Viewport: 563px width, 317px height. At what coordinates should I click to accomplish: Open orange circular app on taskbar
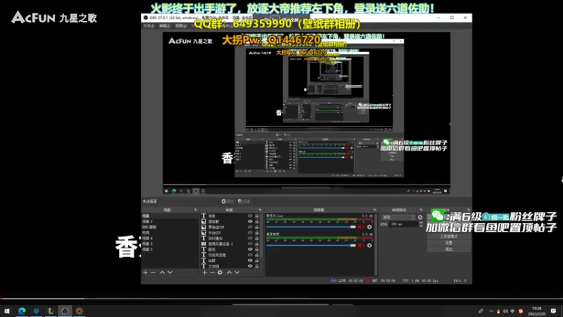click(80, 311)
